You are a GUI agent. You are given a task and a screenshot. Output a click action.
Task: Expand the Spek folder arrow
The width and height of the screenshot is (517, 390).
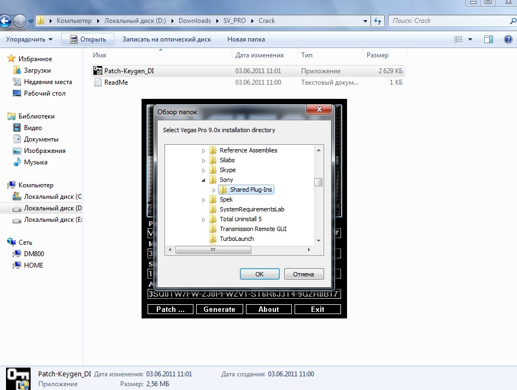point(203,200)
